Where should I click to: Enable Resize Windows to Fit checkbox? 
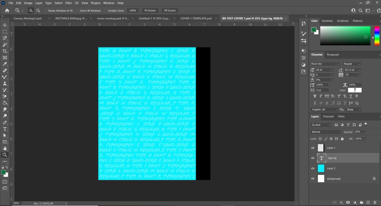(x=46, y=10)
